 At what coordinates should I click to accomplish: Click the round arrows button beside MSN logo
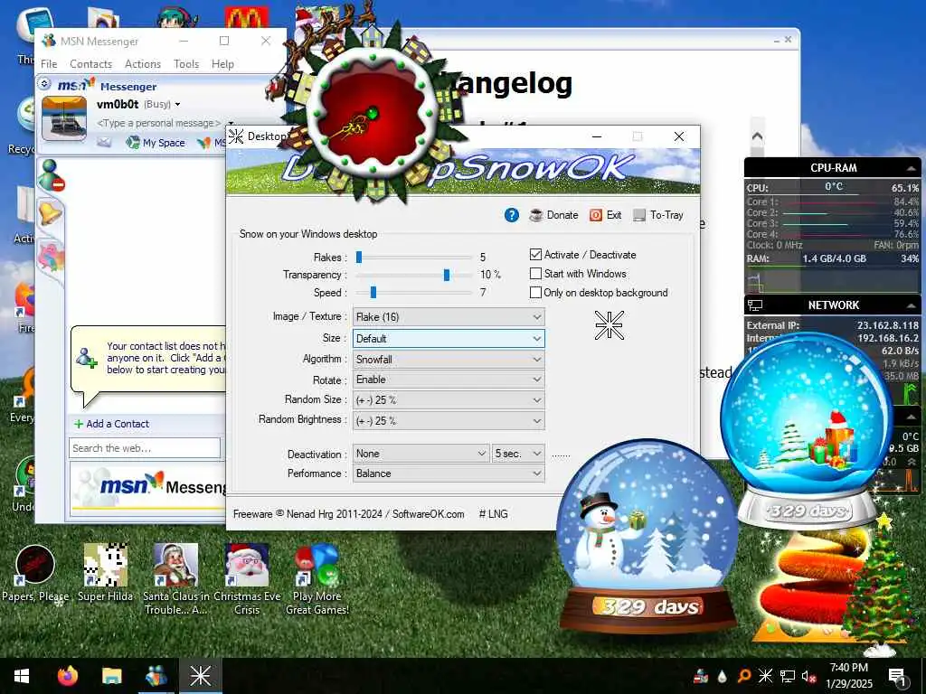[44, 84]
